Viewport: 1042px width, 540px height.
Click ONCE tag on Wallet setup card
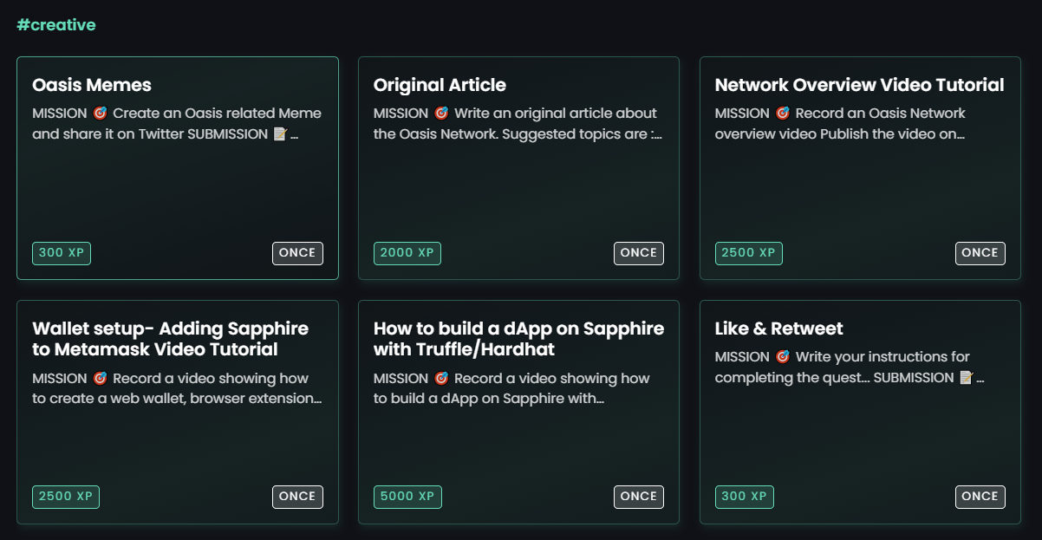click(x=297, y=497)
